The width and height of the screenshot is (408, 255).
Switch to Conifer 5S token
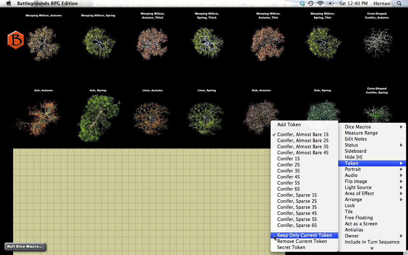[304, 183]
